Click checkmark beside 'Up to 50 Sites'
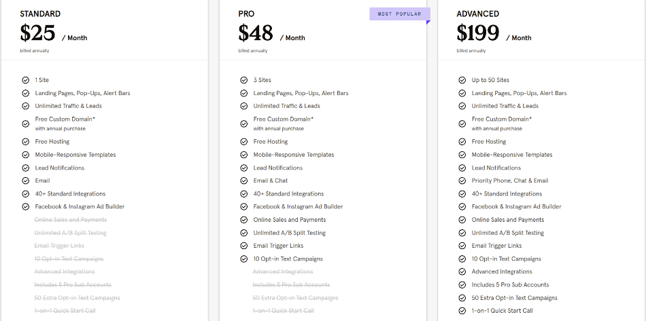Image resolution: width=646 pixels, height=321 pixels. coord(462,80)
